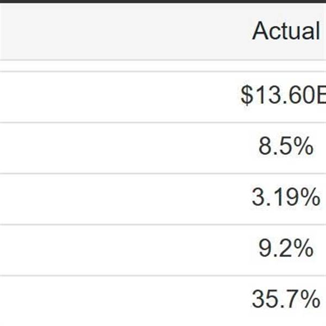Click blank header area left of Actual
Viewport: 326px width, 326px height.
(x=109, y=32)
